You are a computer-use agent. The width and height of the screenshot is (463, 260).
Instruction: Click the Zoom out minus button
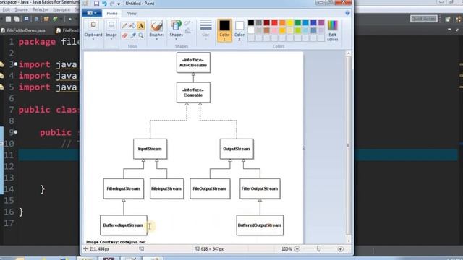click(x=297, y=249)
